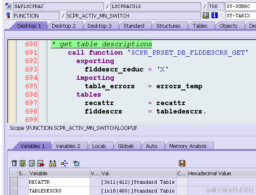Click the errors_temp variable in code
The height and width of the screenshot is (195, 256).
(x=179, y=86)
